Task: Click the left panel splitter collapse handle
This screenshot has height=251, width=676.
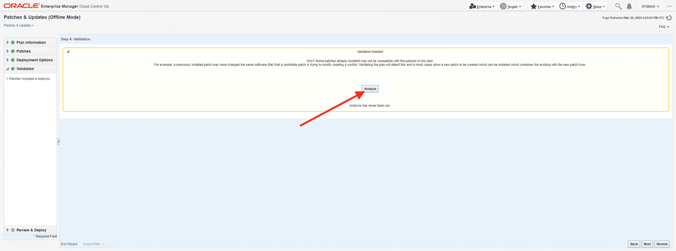Action: pos(58,142)
